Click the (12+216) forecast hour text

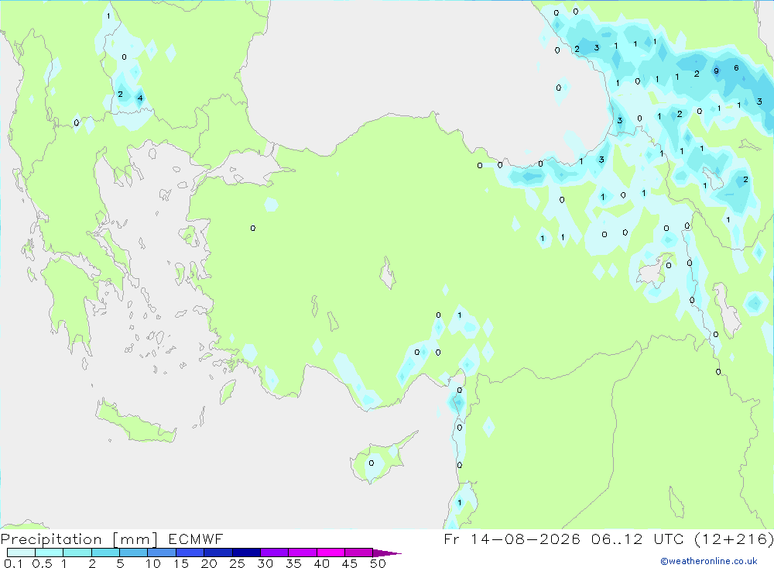coord(734,539)
